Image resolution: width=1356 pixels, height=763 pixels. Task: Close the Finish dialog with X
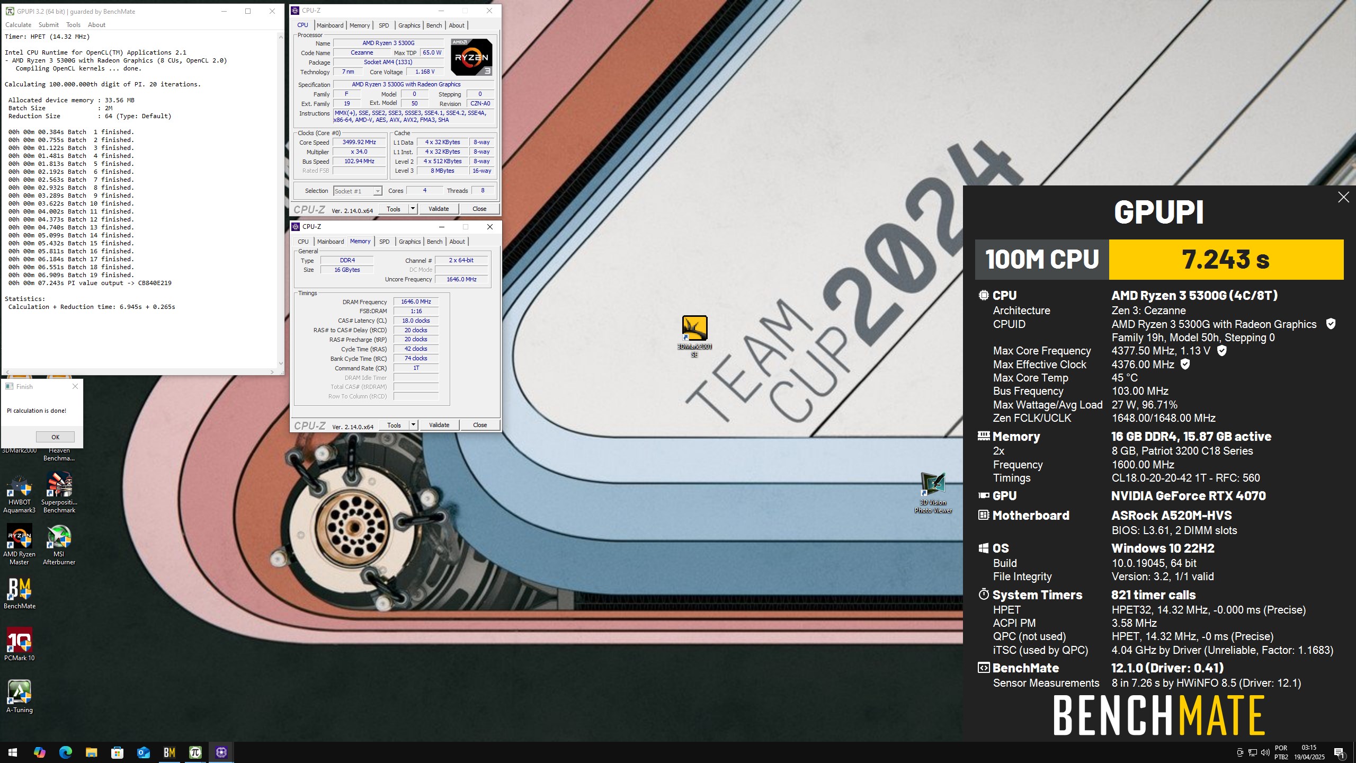pyautogui.click(x=75, y=386)
